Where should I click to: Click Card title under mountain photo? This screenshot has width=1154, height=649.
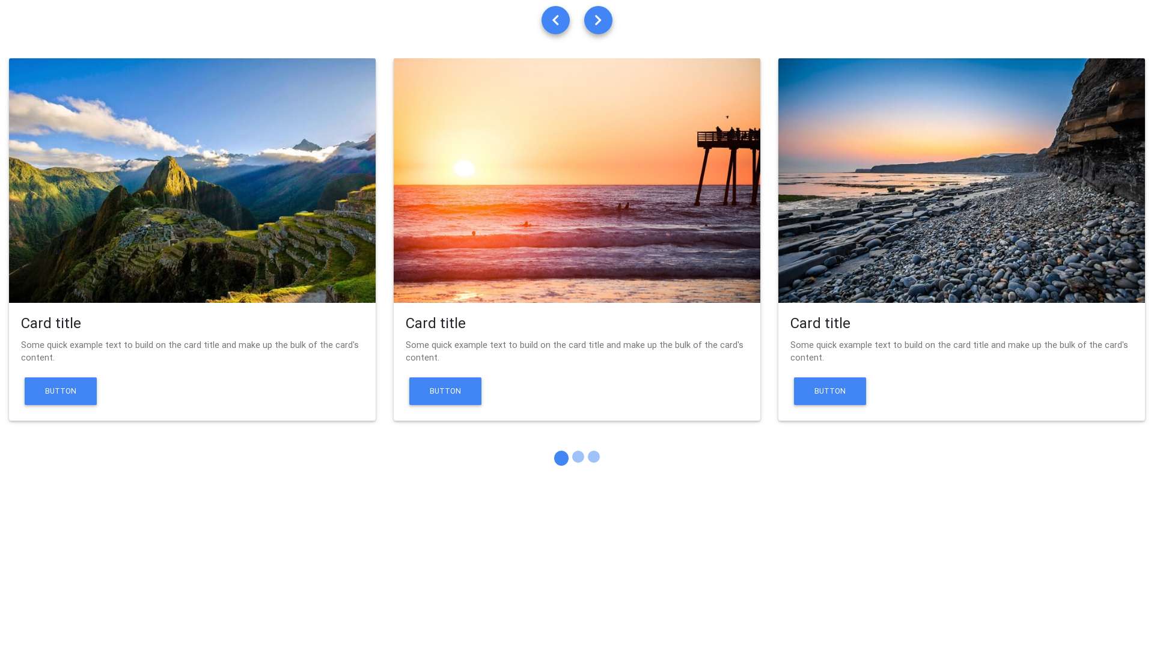(51, 323)
